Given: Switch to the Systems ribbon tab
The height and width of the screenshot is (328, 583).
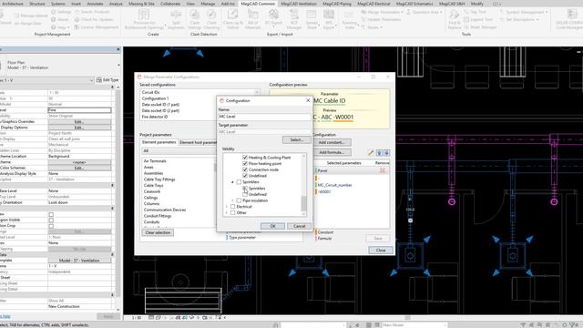Looking at the screenshot, I should 58,4.
